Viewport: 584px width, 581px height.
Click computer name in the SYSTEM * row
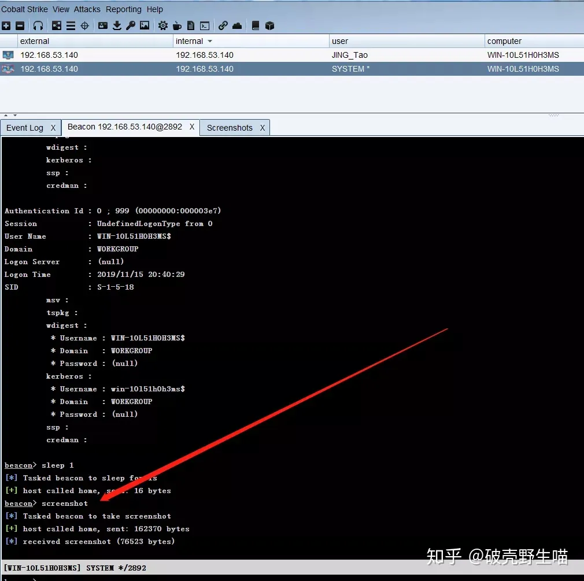coord(523,69)
